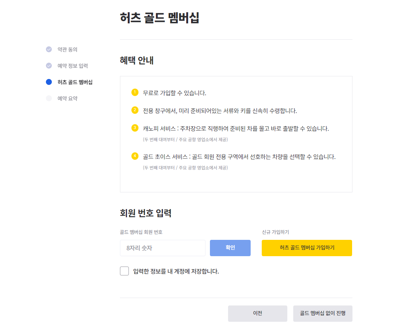
Task: Select the 예약 정보 입력 step
Action: tap(73, 66)
